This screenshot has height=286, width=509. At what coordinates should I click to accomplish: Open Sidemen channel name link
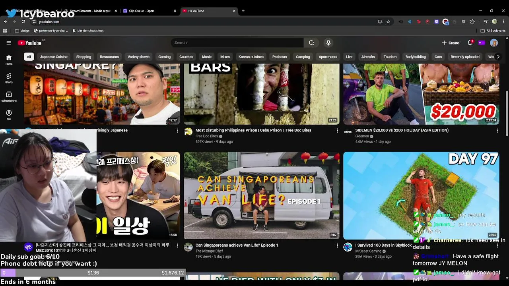(x=362, y=136)
